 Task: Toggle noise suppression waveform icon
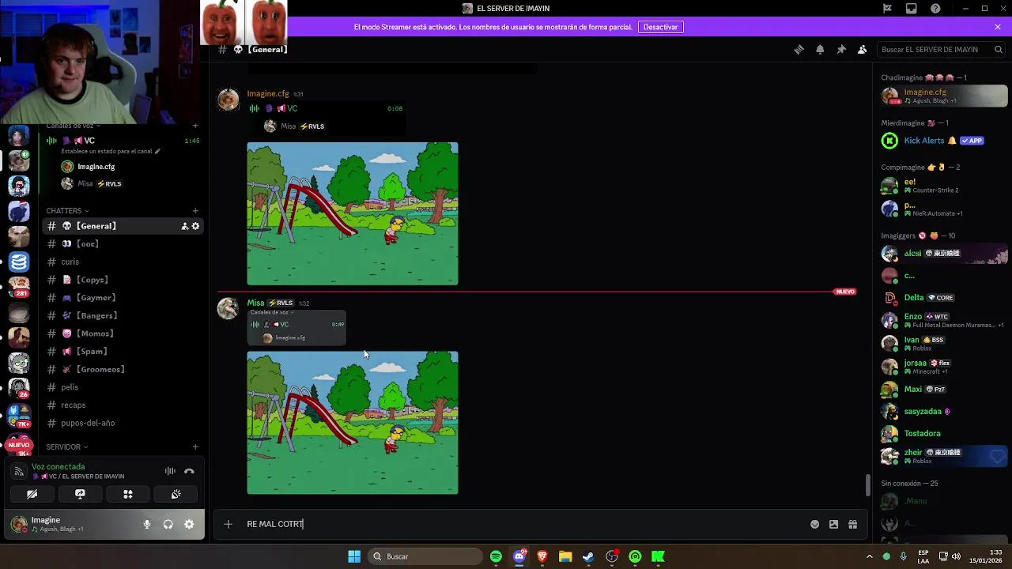pos(170,471)
